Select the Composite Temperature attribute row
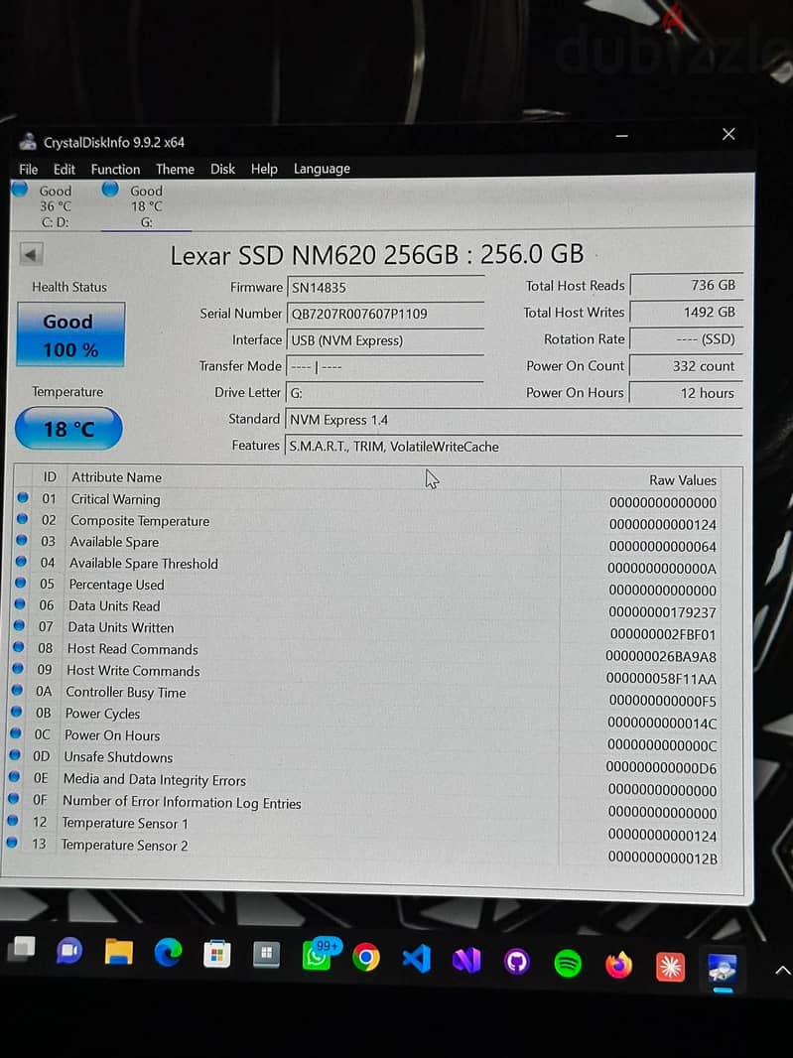This screenshot has height=1058, width=793. tap(368, 522)
